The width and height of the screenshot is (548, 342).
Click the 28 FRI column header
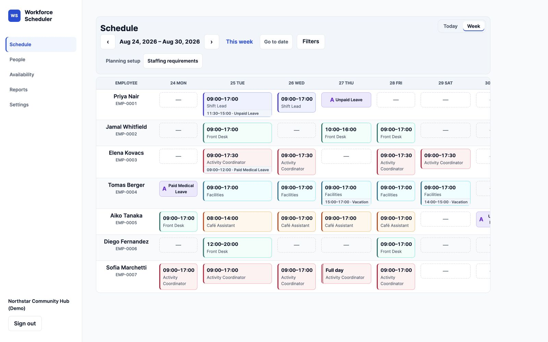tap(396, 83)
